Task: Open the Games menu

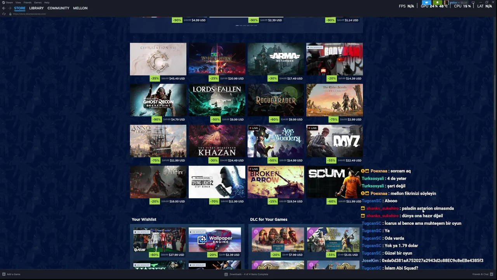Action: click(38, 2)
